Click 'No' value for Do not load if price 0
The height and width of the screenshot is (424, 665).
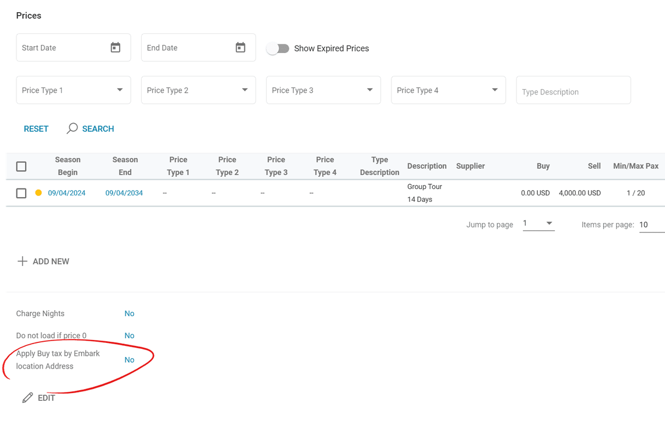pyautogui.click(x=129, y=336)
